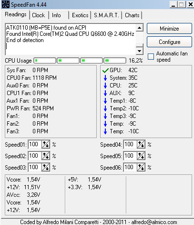The image size is (194, 225).
Task: Switch to the Exotics tab
Action: click(x=80, y=15)
